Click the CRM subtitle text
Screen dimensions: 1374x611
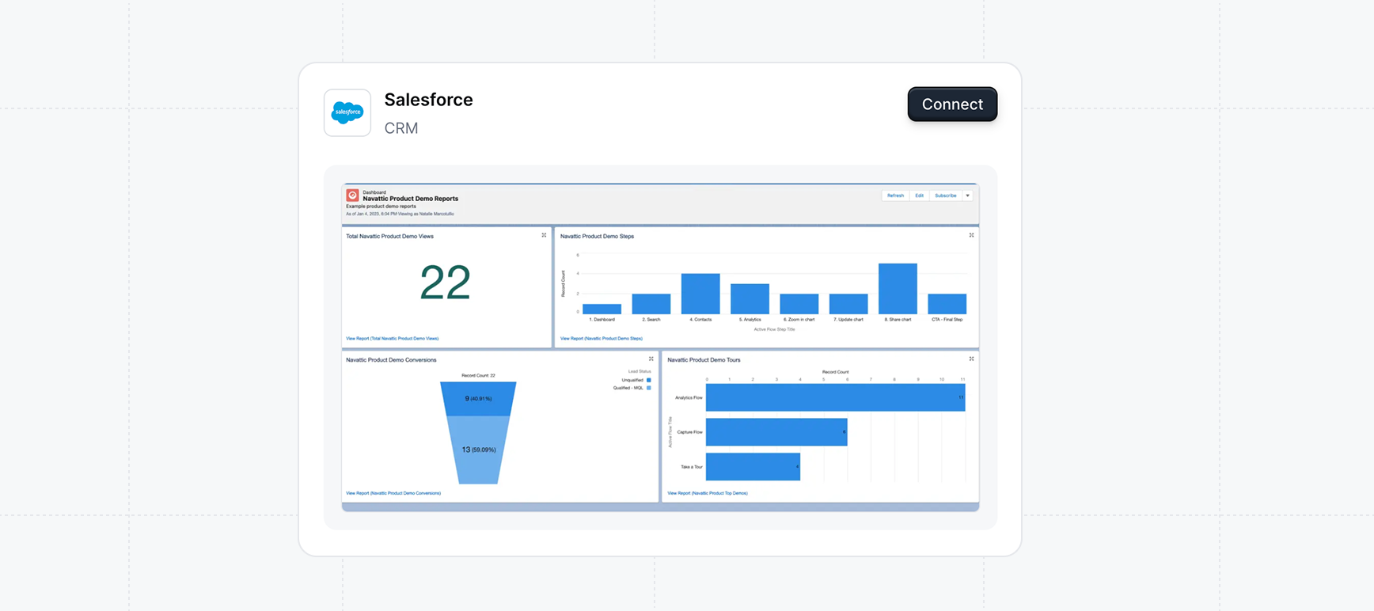pyautogui.click(x=401, y=128)
